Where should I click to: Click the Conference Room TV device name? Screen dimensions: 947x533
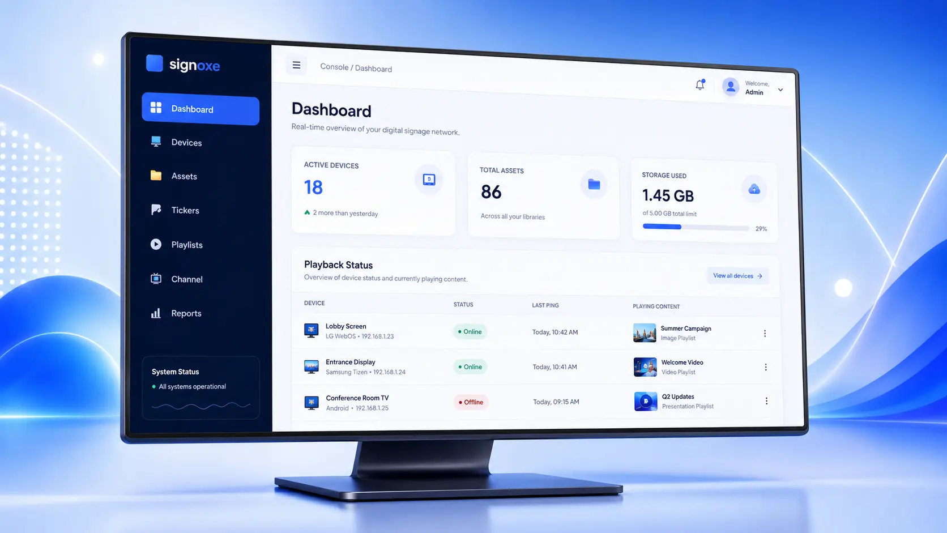coord(357,398)
